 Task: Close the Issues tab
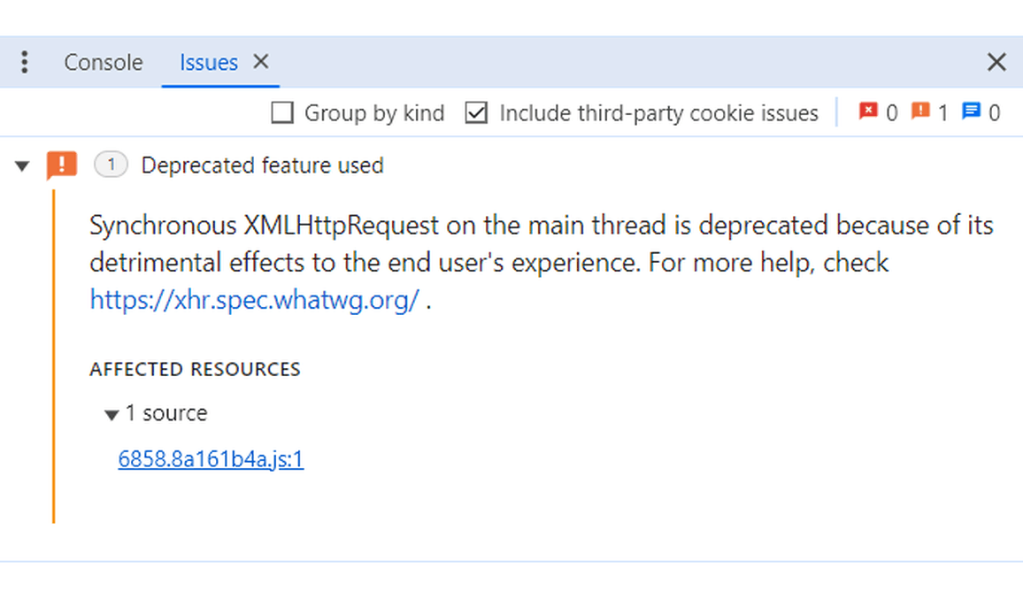260,61
